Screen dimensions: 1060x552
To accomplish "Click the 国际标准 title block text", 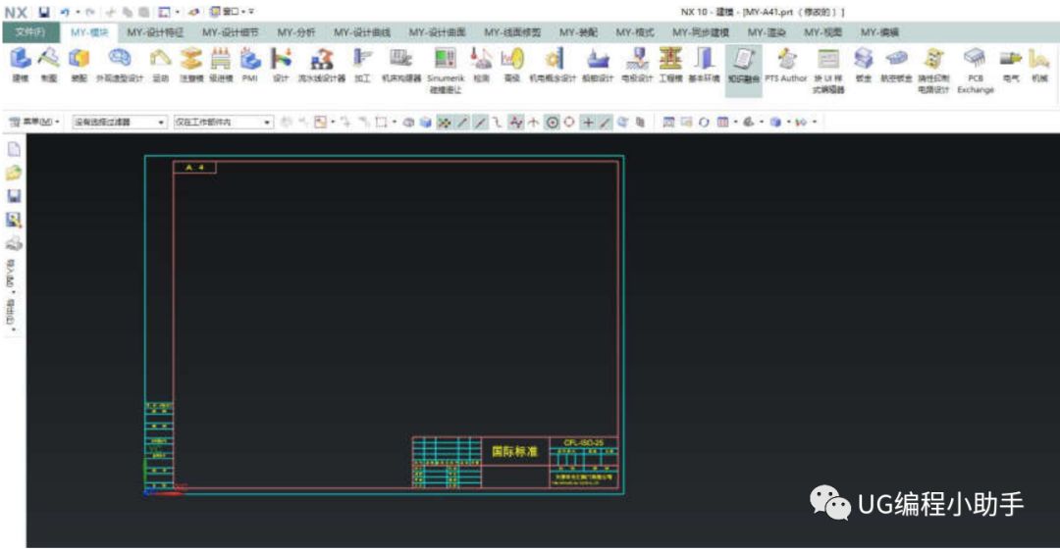I will (514, 451).
